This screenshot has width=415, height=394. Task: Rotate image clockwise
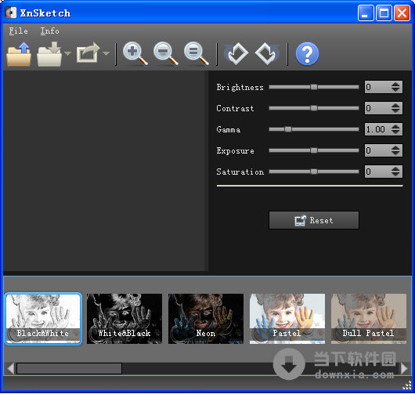[x=267, y=54]
